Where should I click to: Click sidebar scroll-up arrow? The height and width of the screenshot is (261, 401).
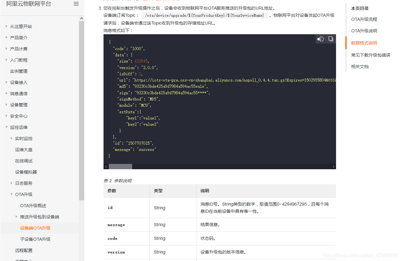coord(81,19)
